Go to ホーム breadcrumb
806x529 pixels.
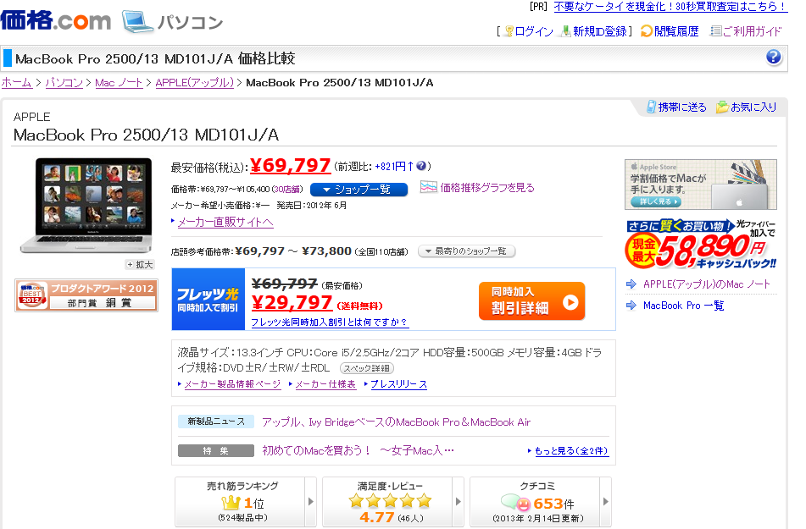tap(16, 83)
